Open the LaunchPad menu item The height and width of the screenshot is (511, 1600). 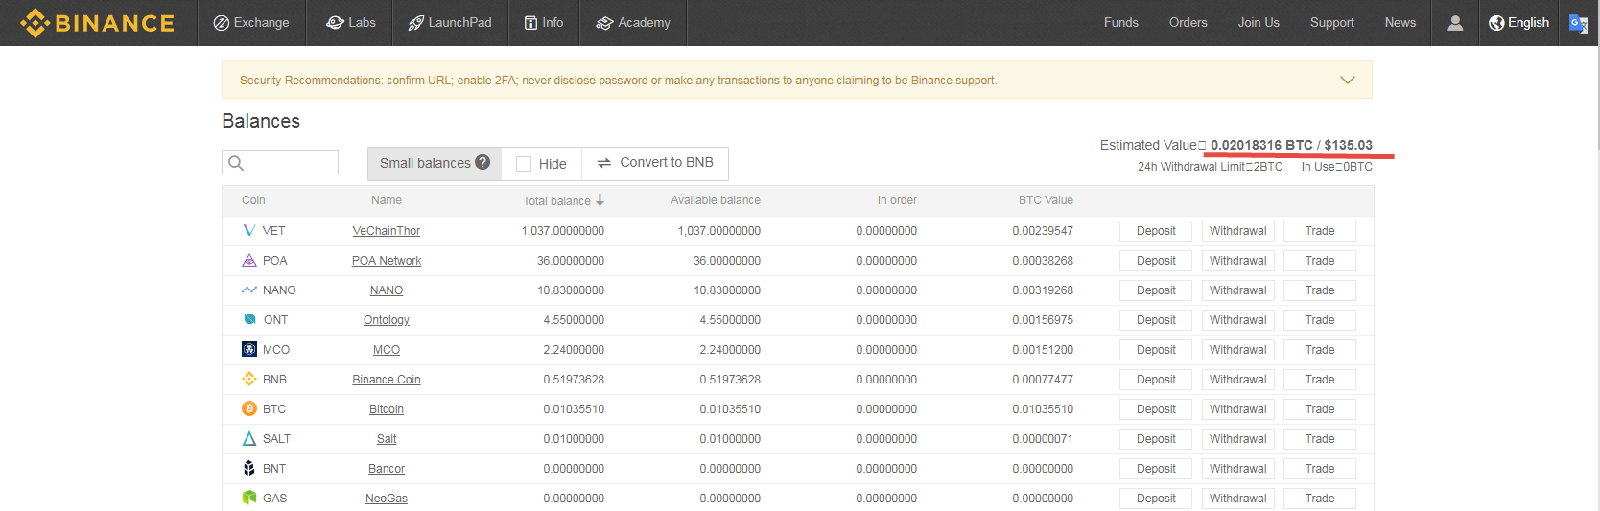pos(450,23)
